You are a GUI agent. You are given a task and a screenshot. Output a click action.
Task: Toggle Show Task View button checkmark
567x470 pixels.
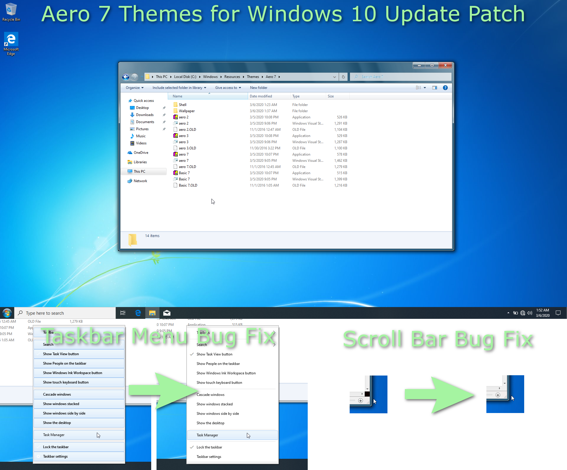[192, 354]
